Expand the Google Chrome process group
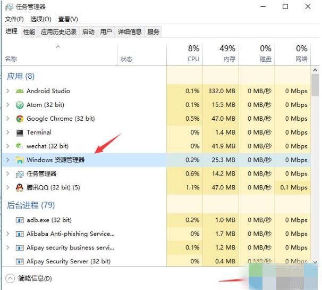The image size is (322, 290). [x=7, y=119]
